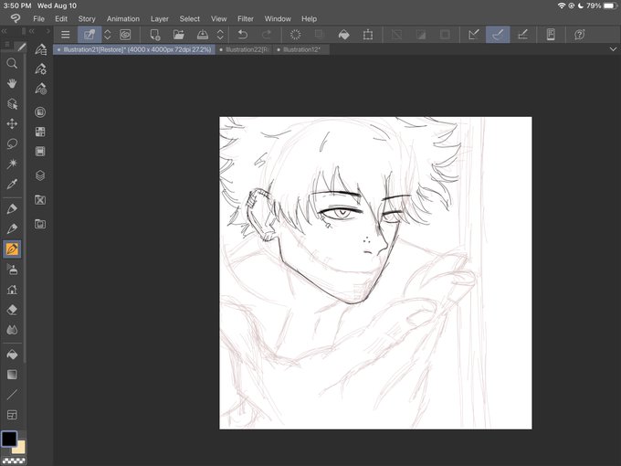This screenshot has height=466, width=621.
Task: Select the Eraser tool
Action: pos(12,310)
